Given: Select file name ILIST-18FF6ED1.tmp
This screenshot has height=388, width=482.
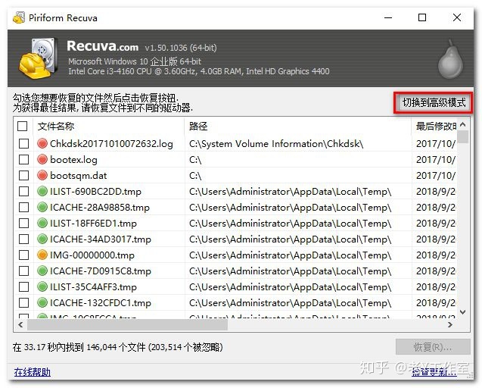Looking at the screenshot, I should pos(93,224).
